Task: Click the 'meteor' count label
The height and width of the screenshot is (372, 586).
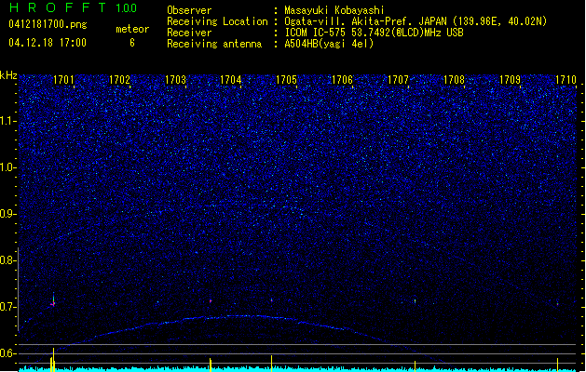Action: click(x=132, y=29)
